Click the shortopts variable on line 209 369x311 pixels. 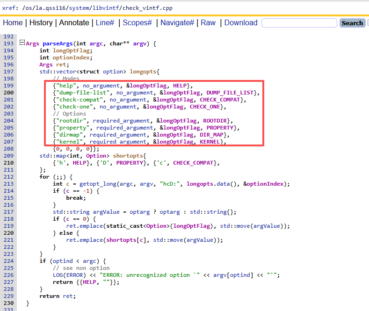128,156
